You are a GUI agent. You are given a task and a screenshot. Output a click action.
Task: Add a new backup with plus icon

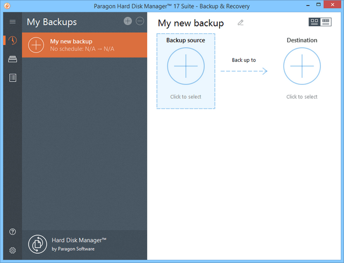point(127,21)
